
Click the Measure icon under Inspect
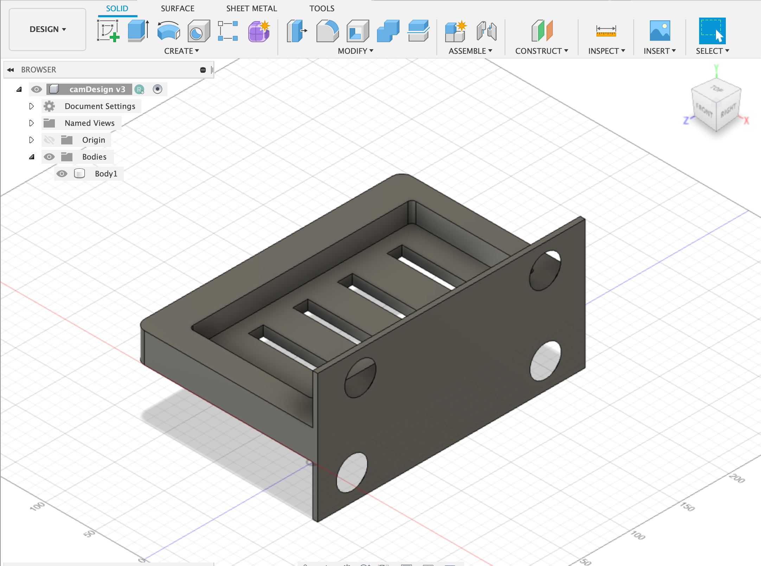pyautogui.click(x=606, y=31)
